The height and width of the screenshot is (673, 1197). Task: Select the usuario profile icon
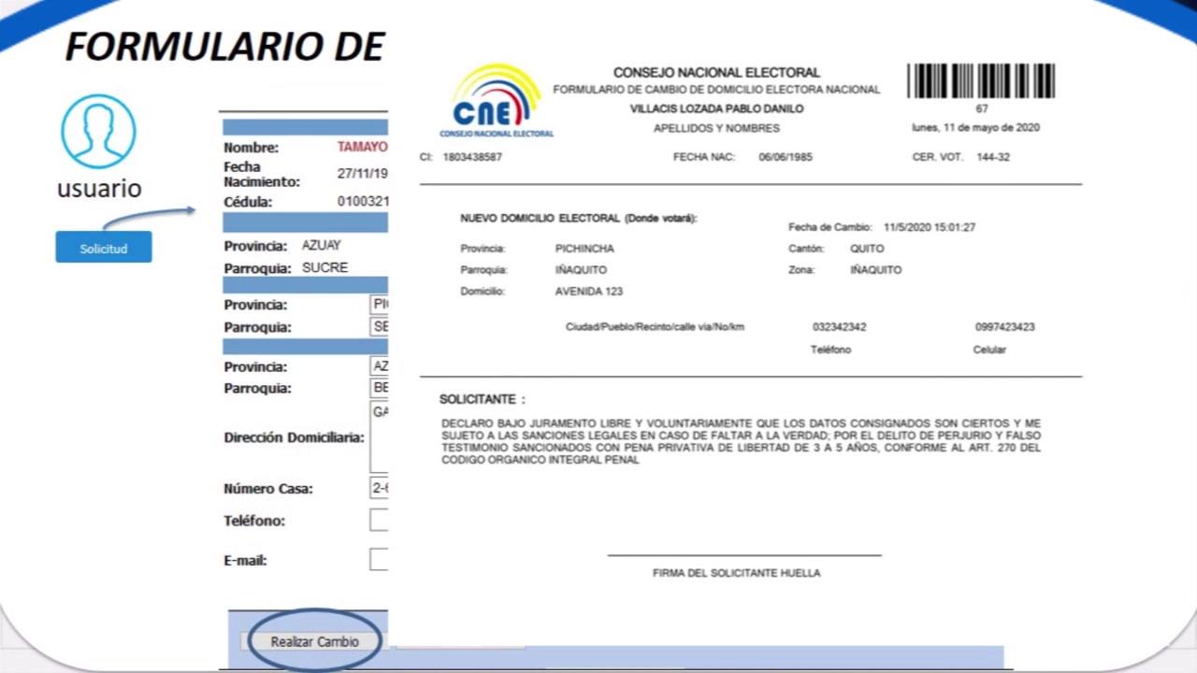coord(99,132)
